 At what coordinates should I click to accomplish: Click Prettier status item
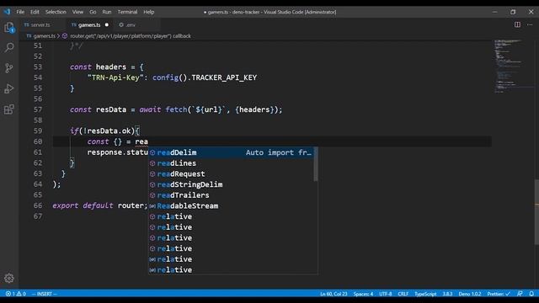pos(499,294)
